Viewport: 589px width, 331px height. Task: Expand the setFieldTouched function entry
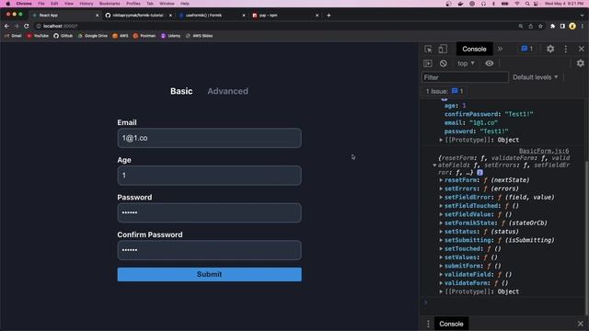point(441,206)
